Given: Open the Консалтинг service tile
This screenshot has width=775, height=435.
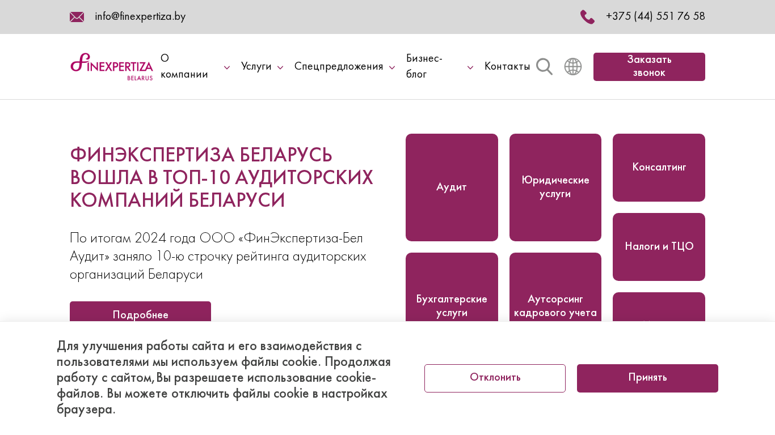Looking at the screenshot, I should click(659, 168).
